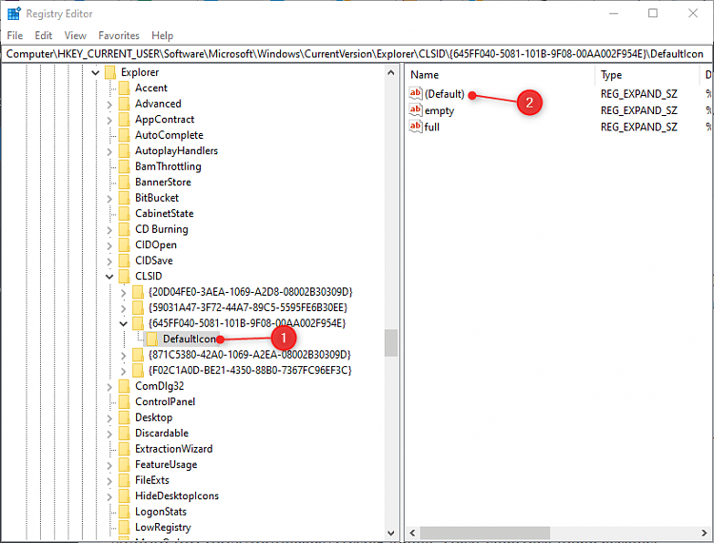The height and width of the screenshot is (543, 714).
Task: Open the File menu
Action: [15, 35]
